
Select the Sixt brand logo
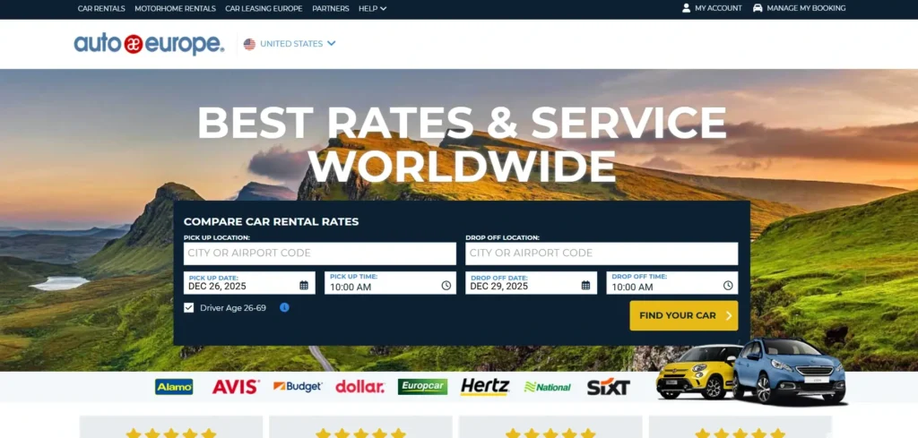[x=609, y=387]
